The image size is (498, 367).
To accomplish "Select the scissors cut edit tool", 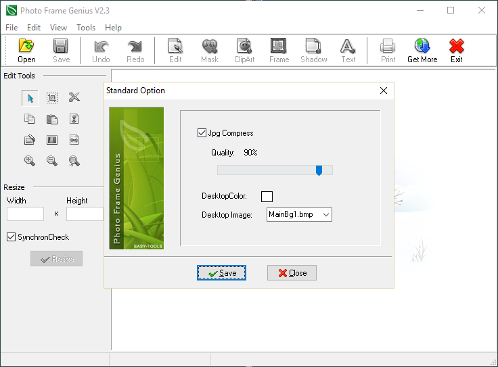I will (74, 97).
